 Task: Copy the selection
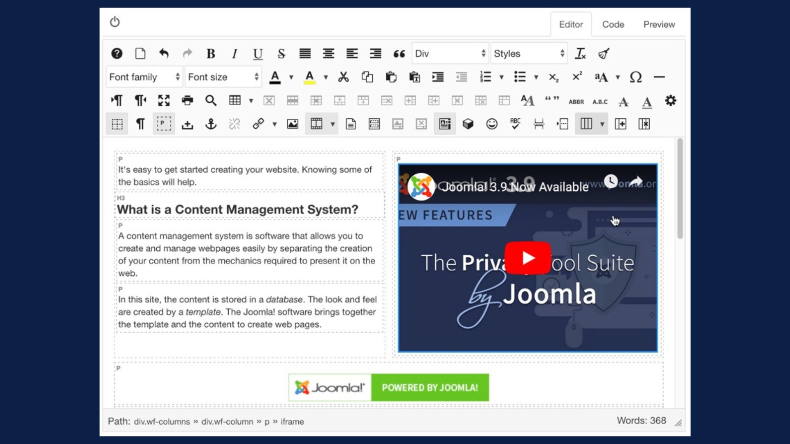367,77
